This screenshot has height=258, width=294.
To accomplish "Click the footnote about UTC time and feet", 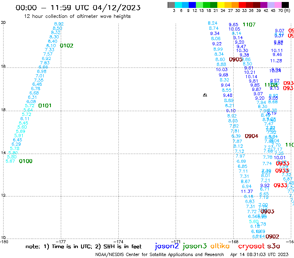I will [x=83, y=246].
